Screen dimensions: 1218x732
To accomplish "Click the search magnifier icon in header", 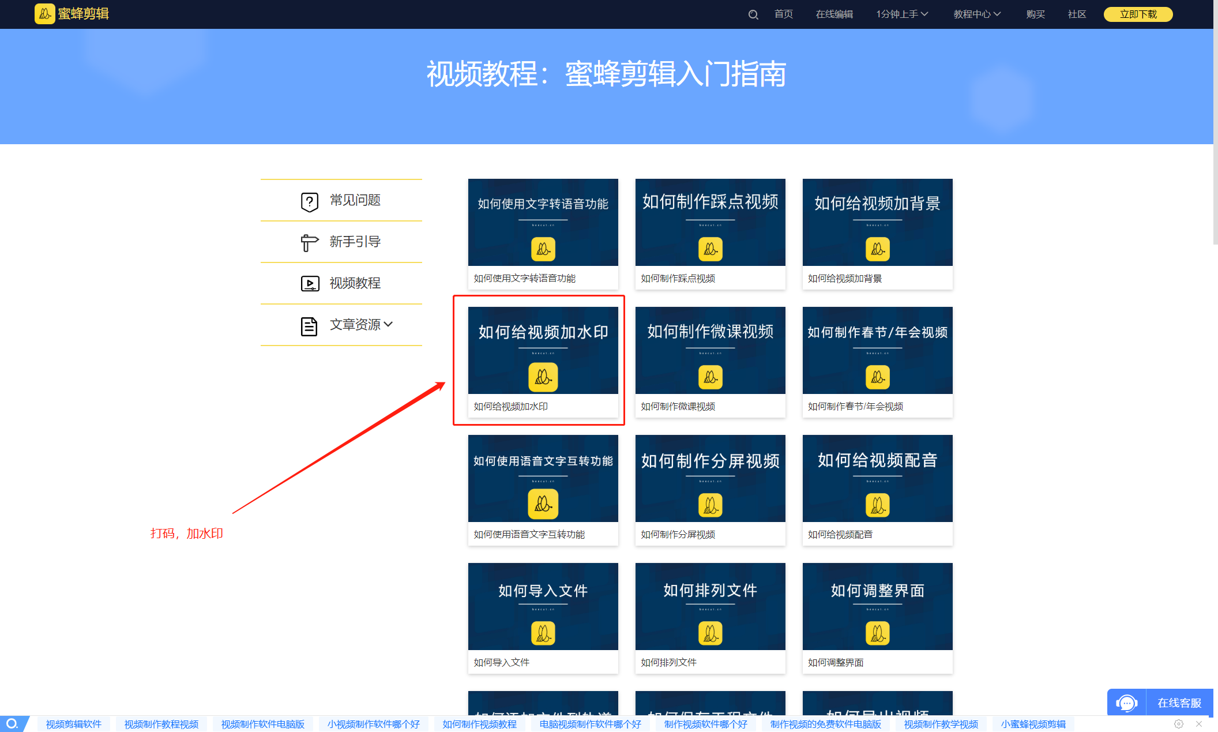I will click(753, 14).
